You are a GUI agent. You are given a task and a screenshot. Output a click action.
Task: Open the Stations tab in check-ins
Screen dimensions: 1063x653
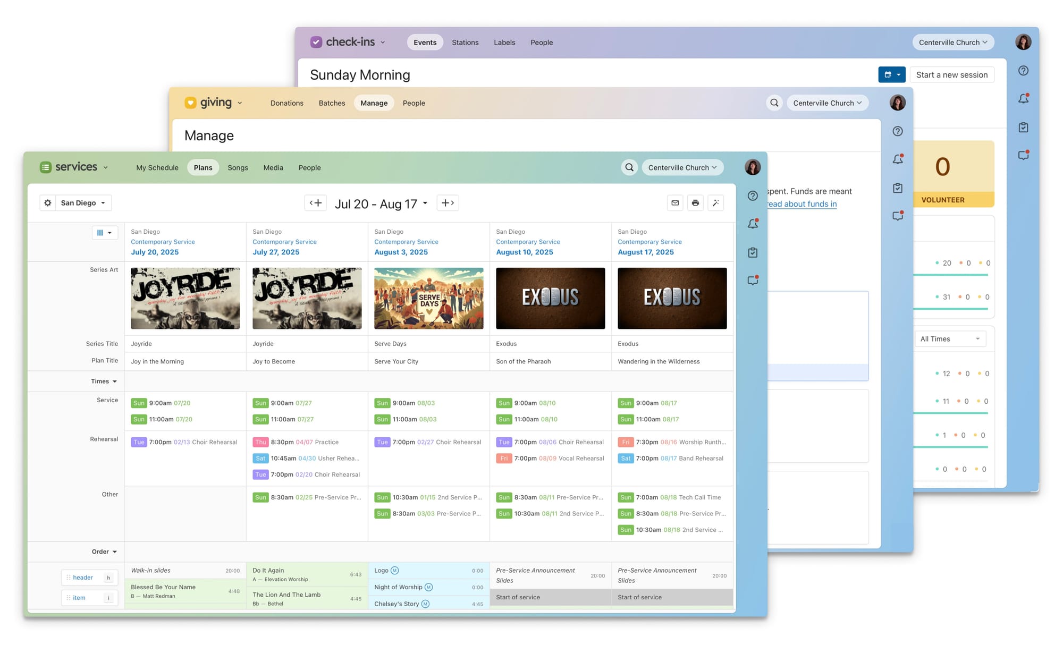465,43
